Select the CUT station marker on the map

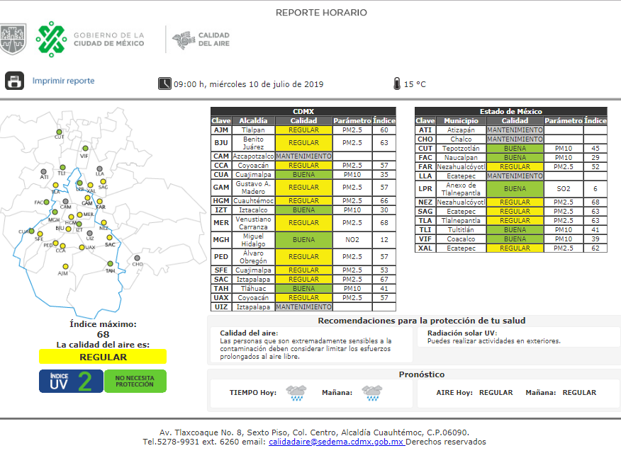pos(59,132)
